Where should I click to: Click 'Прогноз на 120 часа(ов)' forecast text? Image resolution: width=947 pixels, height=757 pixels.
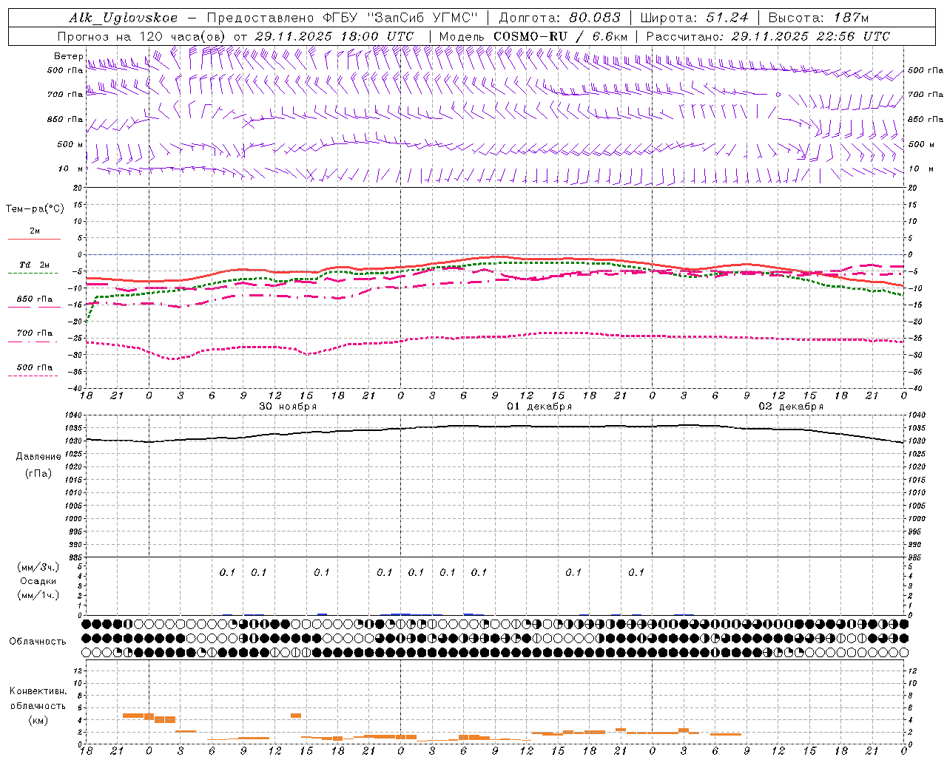142,36
